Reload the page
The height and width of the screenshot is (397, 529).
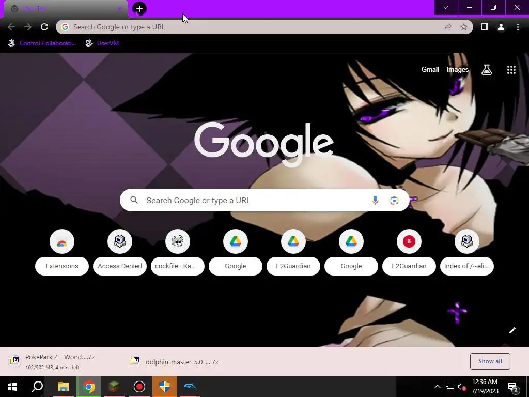tap(44, 27)
